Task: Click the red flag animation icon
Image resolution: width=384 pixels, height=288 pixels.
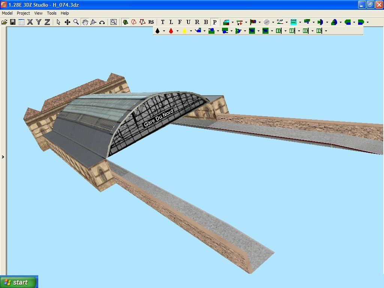Action: 253,22
